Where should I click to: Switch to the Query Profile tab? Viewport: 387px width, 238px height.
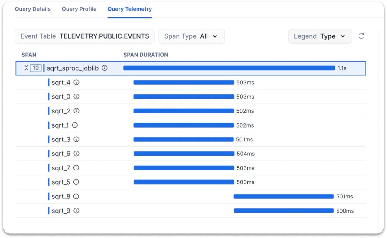pos(79,9)
